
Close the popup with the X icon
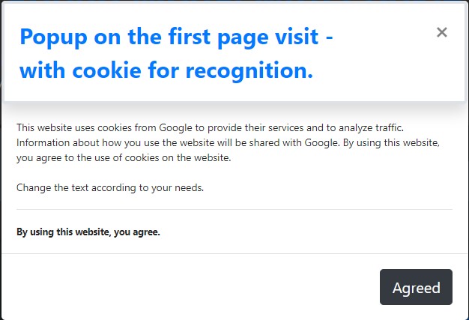point(441,32)
